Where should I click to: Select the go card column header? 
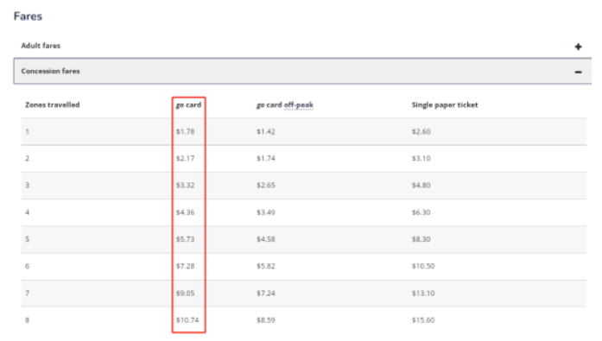(188, 105)
